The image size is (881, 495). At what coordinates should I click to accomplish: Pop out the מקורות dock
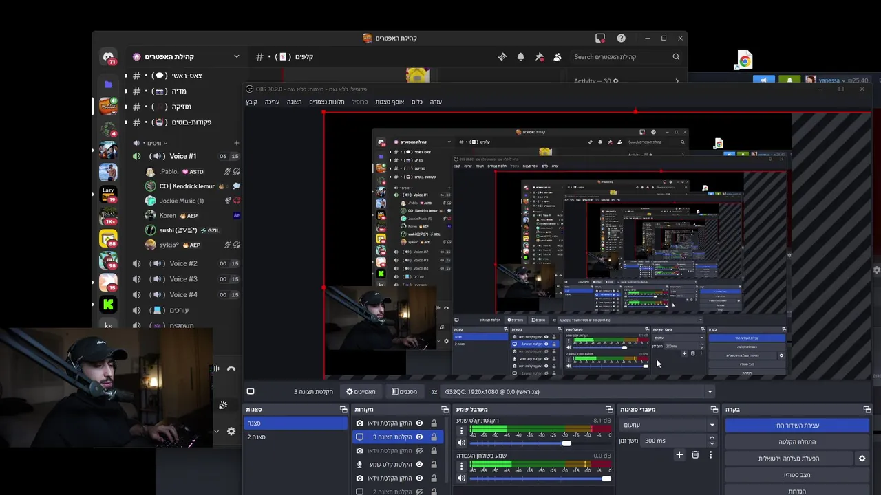pyautogui.click(x=445, y=410)
